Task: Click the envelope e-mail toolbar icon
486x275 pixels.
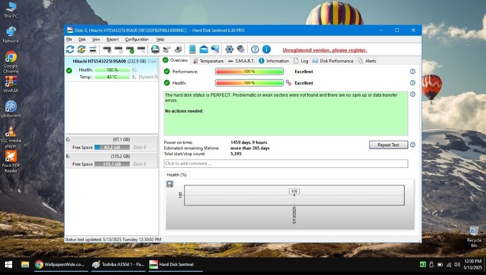Action: pos(204,50)
